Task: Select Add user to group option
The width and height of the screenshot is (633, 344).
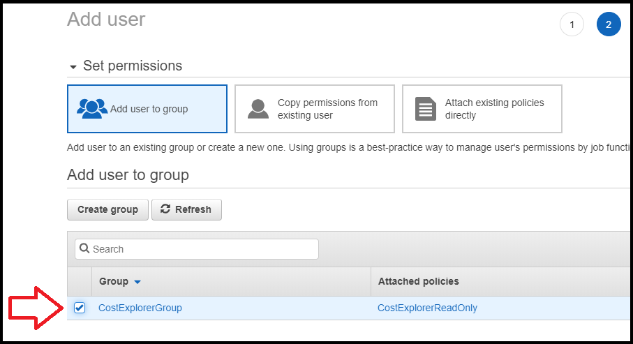Action: (x=147, y=109)
